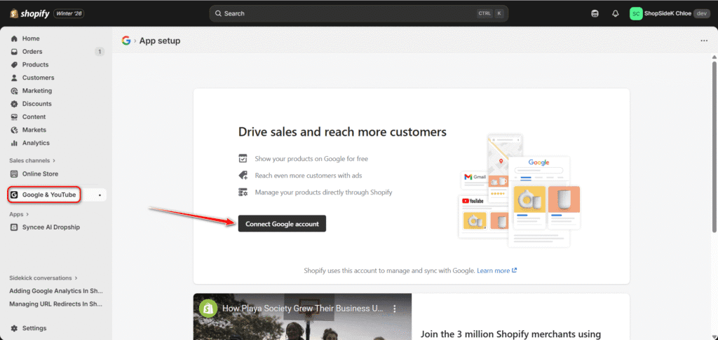
Task: Click the Customers person icon
Action: [14, 78]
